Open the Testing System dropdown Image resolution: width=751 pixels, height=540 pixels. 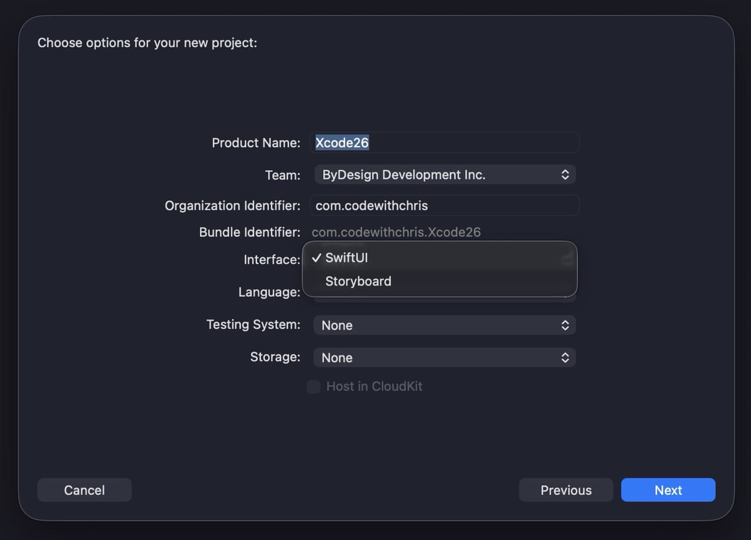coord(444,325)
